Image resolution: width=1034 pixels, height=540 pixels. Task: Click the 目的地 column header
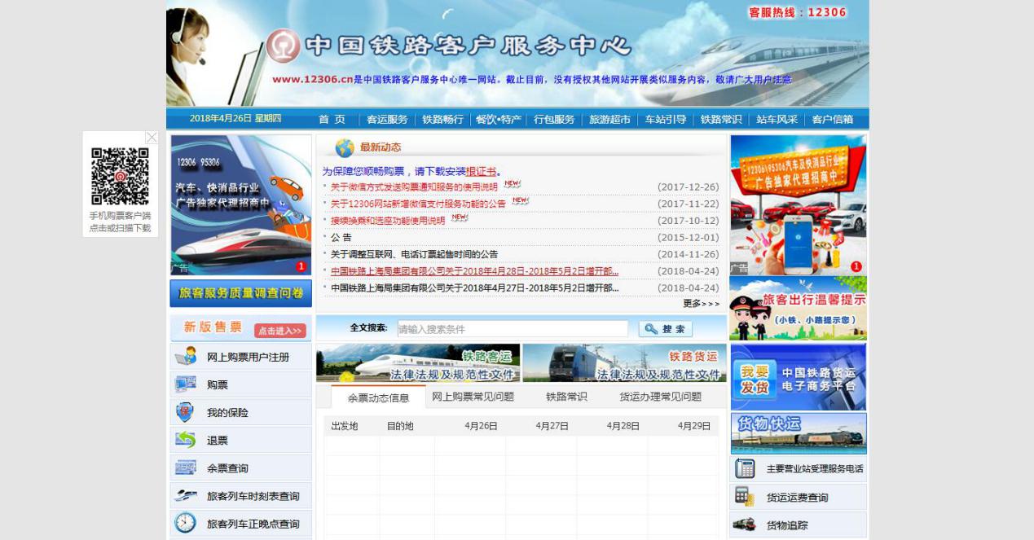click(400, 426)
